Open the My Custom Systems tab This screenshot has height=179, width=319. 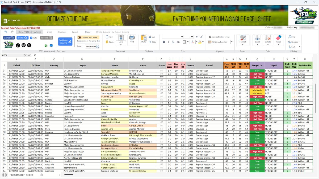point(120,32)
